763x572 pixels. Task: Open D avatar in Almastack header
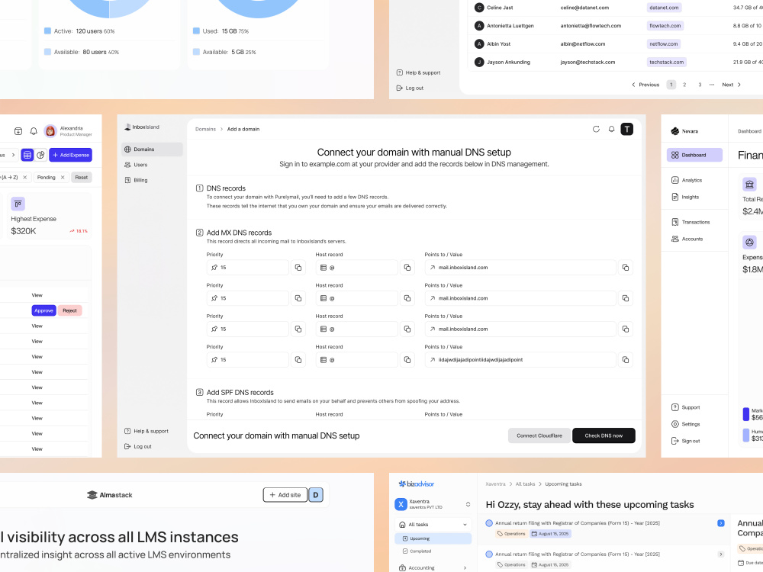(316, 495)
